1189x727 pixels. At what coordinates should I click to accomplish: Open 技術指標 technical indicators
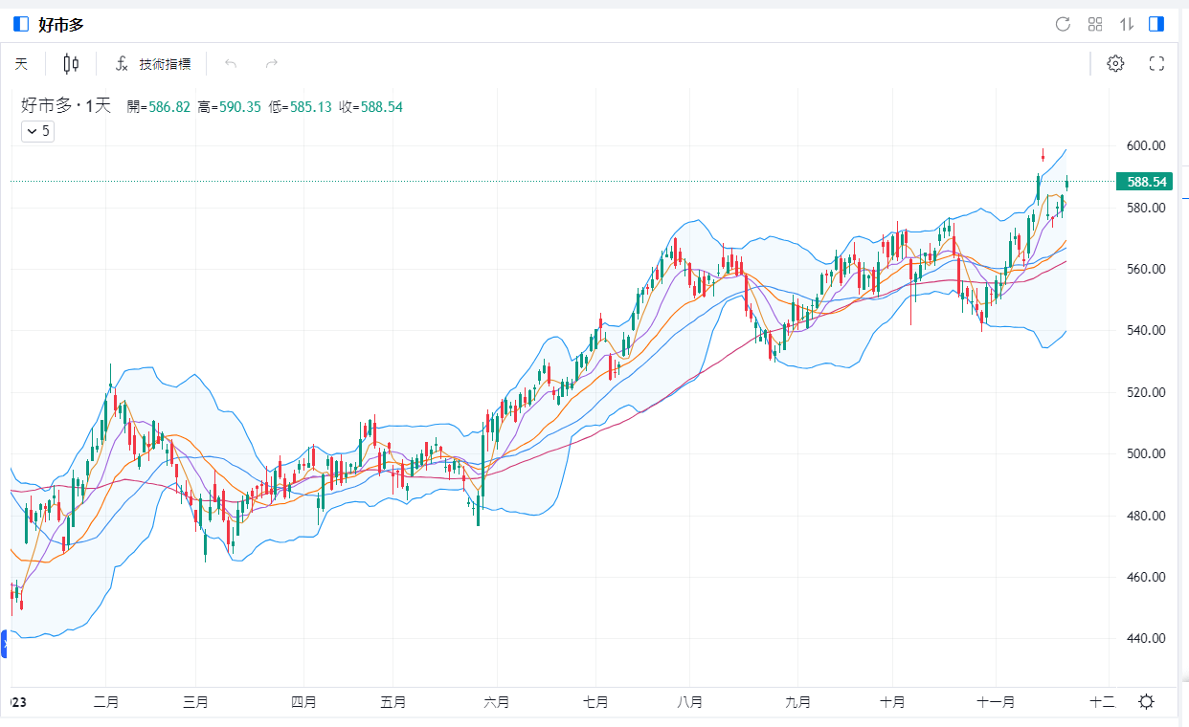pyautogui.click(x=153, y=64)
